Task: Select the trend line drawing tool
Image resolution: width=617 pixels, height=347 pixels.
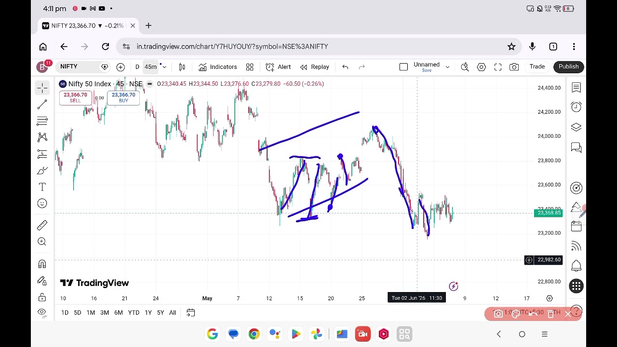Action: point(42,104)
